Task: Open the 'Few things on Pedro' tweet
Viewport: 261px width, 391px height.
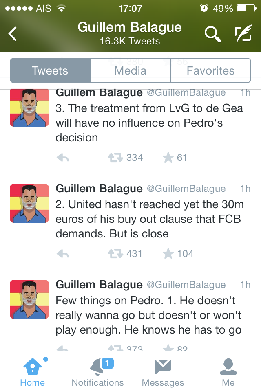Action: click(x=148, y=315)
